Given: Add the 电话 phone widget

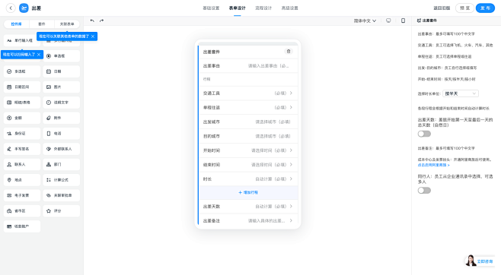Looking at the screenshot, I should coord(62,134).
